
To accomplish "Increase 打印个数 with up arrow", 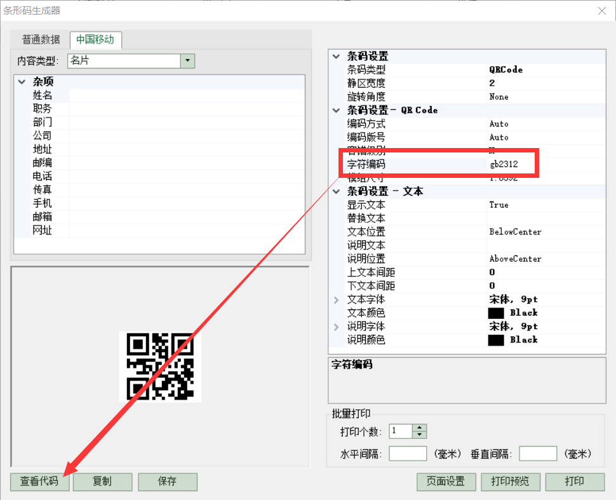I will [420, 428].
